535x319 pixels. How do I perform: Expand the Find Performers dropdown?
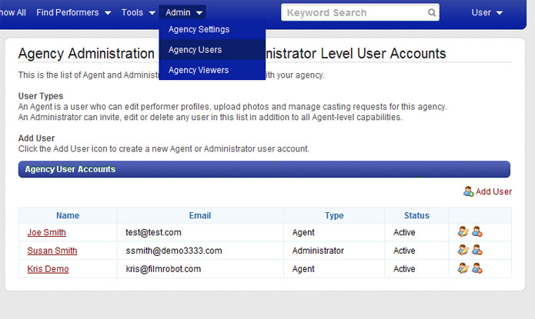point(73,13)
